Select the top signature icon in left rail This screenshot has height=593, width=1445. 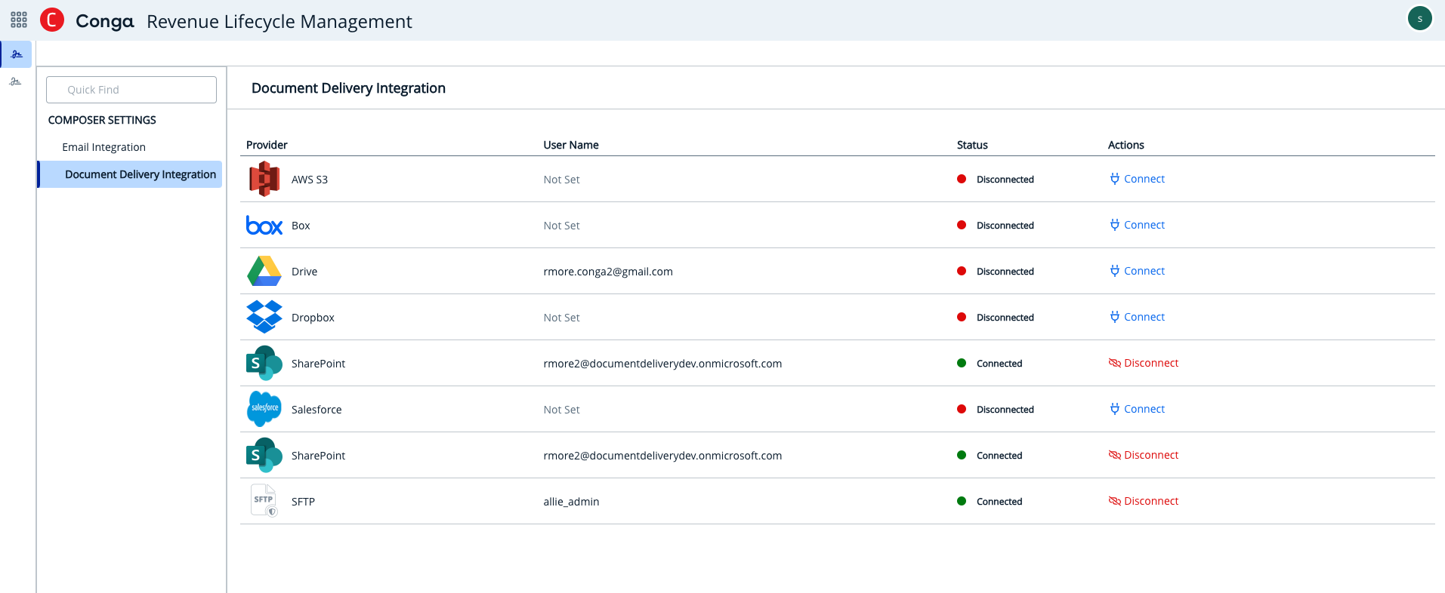tap(17, 54)
